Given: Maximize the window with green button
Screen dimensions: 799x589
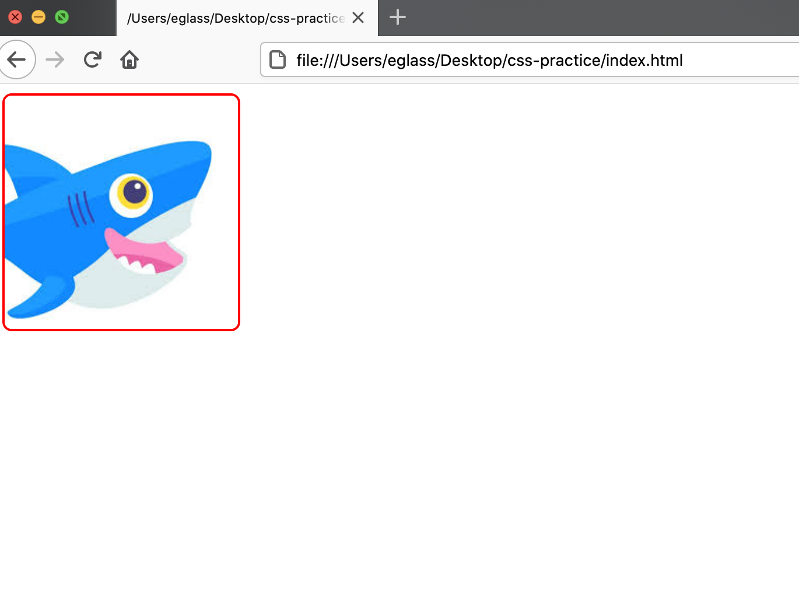Looking at the screenshot, I should [62, 17].
